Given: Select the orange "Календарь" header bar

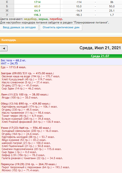Looking at the screenshot, I should click(x=61, y=40).
